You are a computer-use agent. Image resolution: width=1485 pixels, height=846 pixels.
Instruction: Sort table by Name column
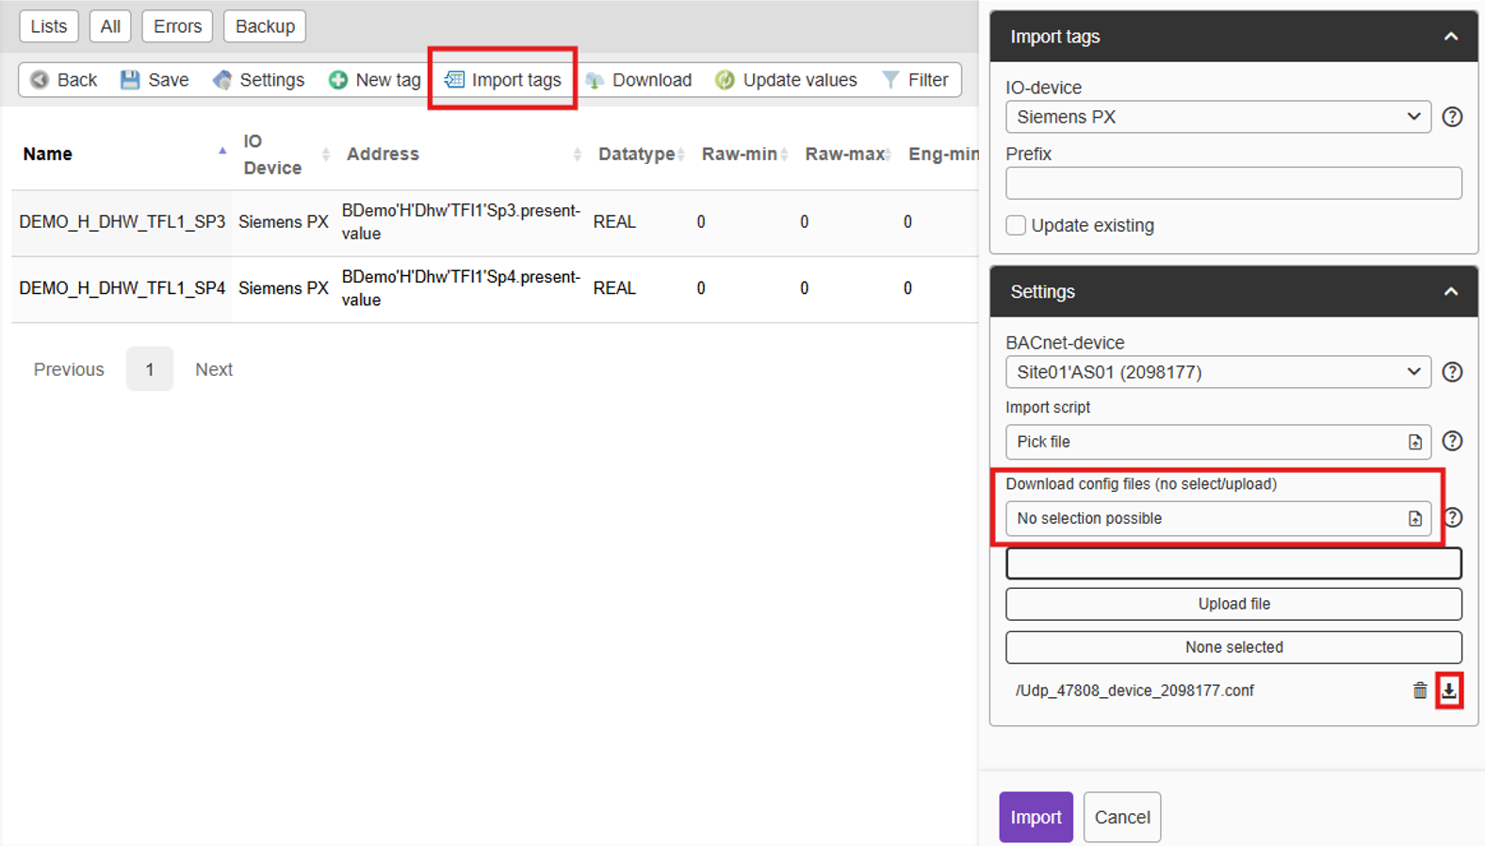(123, 154)
